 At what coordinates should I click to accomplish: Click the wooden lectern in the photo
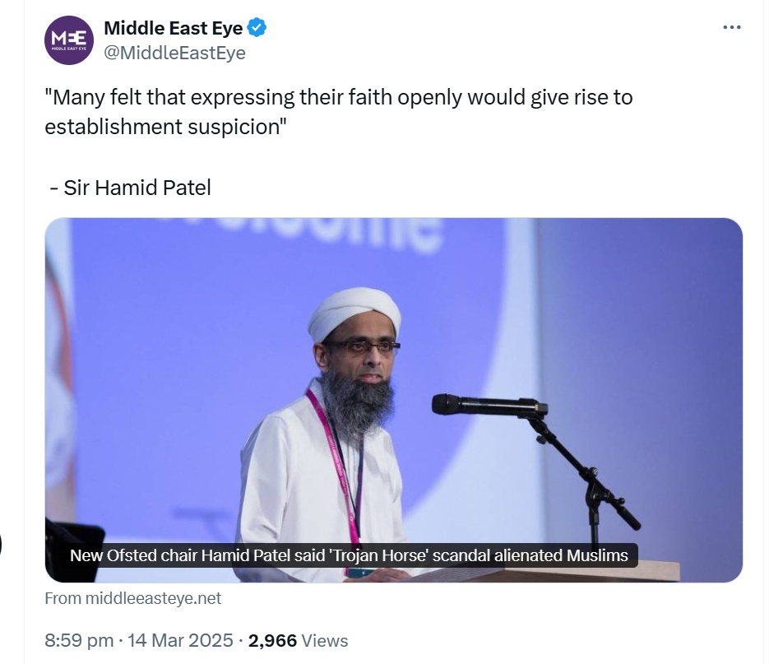576,571
